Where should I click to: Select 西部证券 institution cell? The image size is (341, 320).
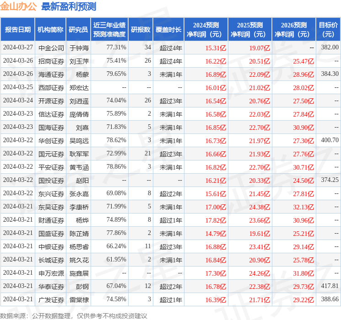[x=51, y=88]
